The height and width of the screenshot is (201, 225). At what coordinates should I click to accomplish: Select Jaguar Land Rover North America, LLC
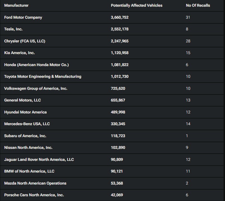(x=39, y=159)
